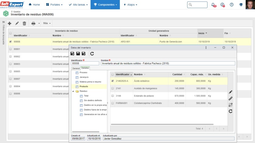Image resolution: width=255 pixels, height=143 pixels.
Task: Sort grid by Cantidad column header
Action: pos(177,74)
